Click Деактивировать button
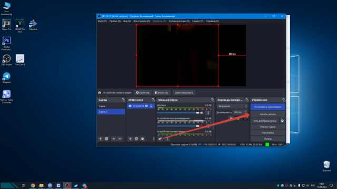Image resolution: width=337 pixels, height=189 pixels. click(184, 93)
